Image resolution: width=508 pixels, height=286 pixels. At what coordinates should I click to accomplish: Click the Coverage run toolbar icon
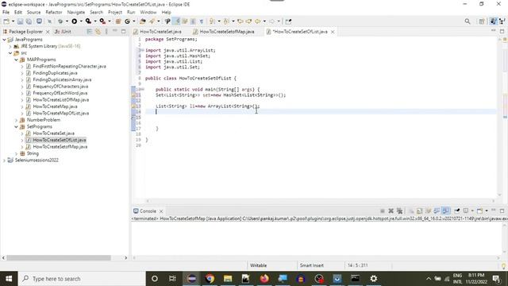coord(88,21)
